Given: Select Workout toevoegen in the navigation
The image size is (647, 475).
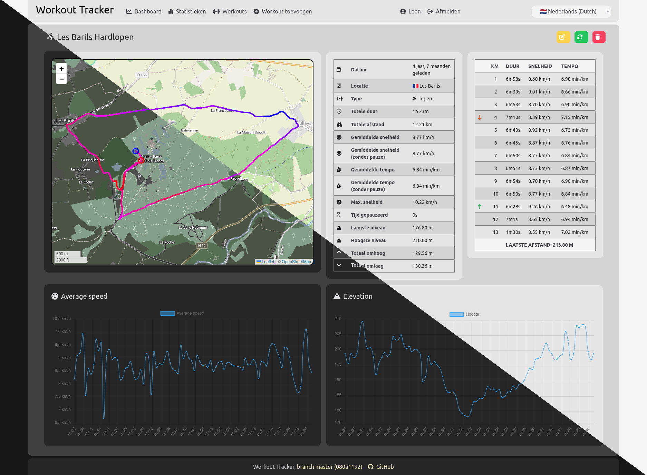Looking at the screenshot, I should [282, 11].
